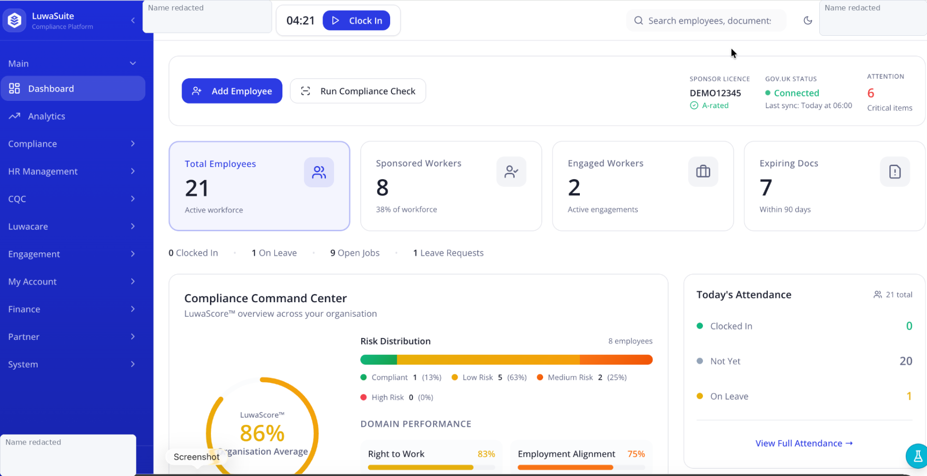This screenshot has width=927, height=476.
Task: Click the LuwaSuite logo icon
Action: 14,20
